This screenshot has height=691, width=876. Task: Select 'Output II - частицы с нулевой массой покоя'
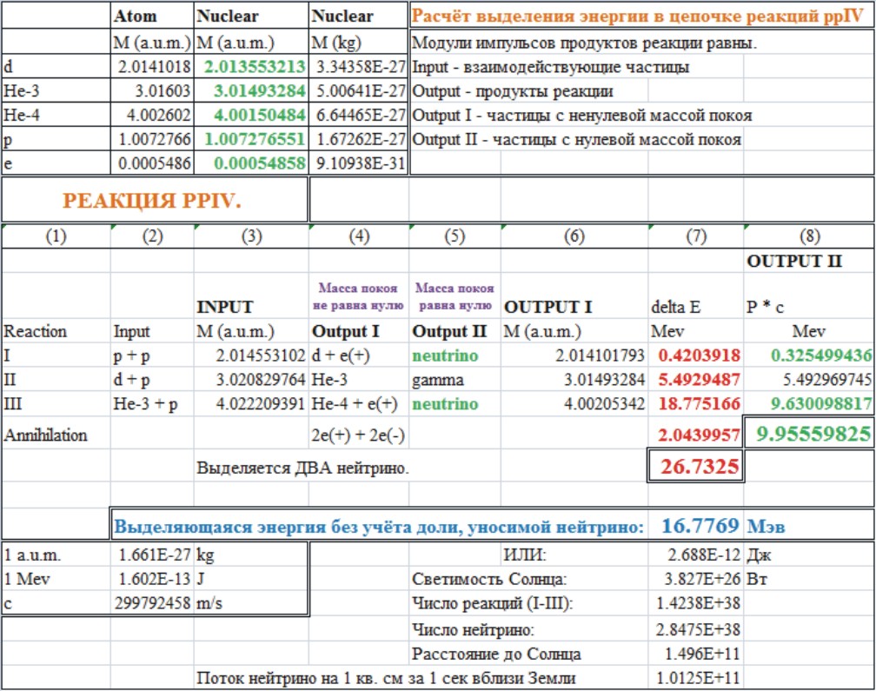click(x=576, y=139)
